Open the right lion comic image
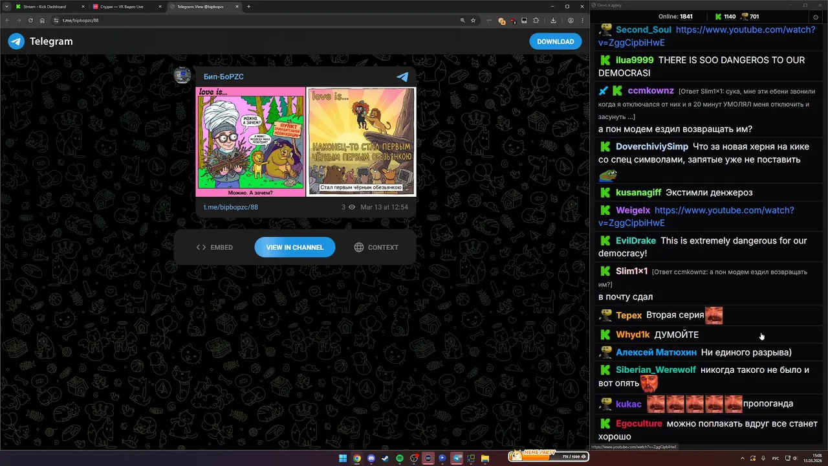The image size is (828, 466). (361, 142)
